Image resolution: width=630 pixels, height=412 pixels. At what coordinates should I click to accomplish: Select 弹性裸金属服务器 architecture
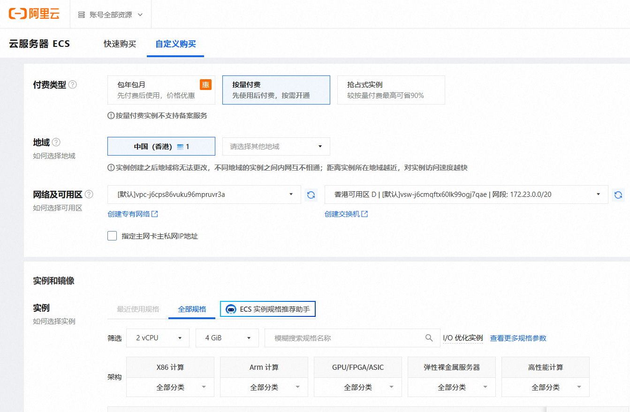tap(452, 367)
